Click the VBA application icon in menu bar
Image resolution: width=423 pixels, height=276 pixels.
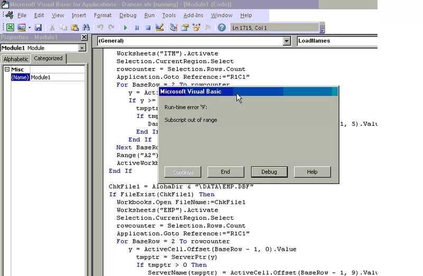[10, 15]
